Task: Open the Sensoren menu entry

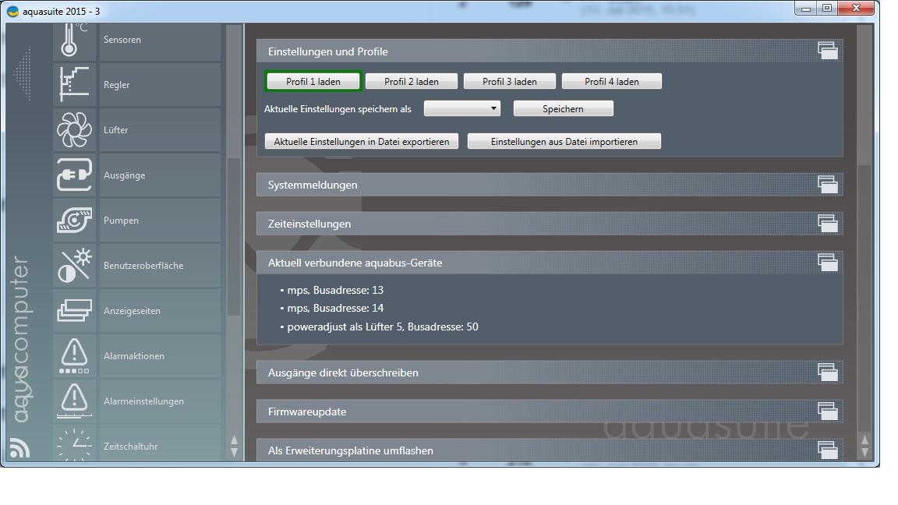Action: coord(161,41)
